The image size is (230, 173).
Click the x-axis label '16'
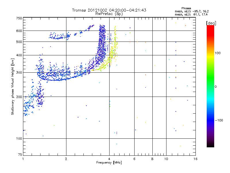point(195,159)
